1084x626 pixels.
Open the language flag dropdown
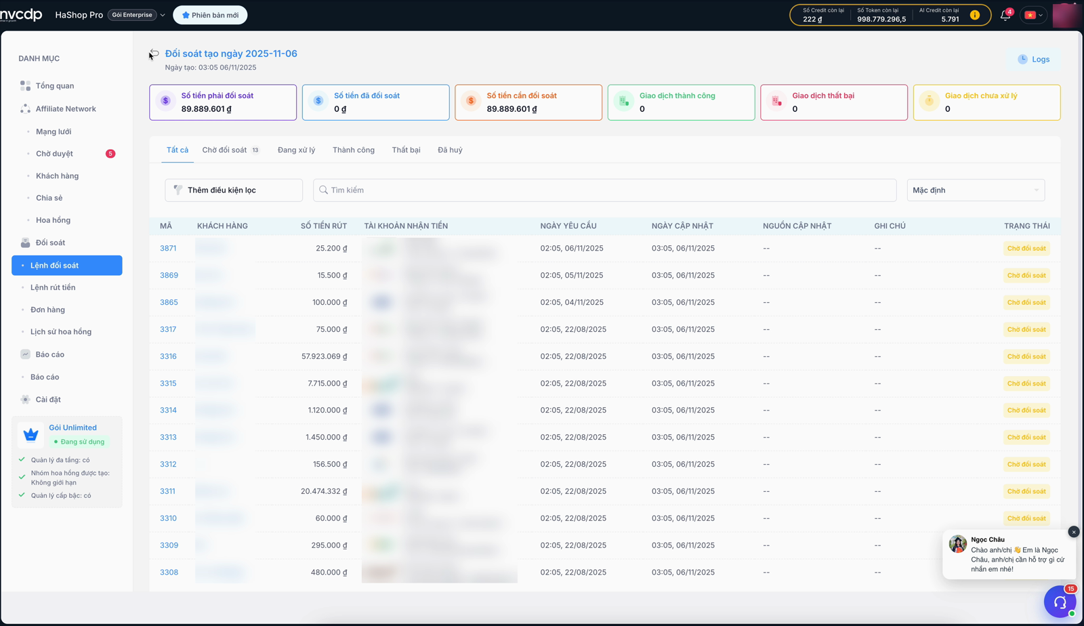[1033, 15]
